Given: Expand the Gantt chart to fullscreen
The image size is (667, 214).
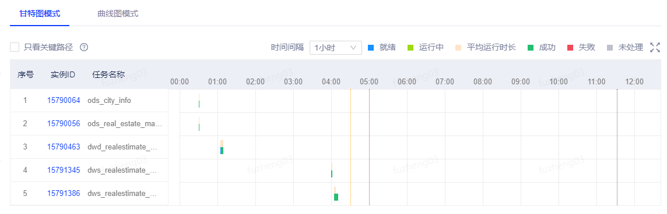Looking at the screenshot, I should [655, 48].
